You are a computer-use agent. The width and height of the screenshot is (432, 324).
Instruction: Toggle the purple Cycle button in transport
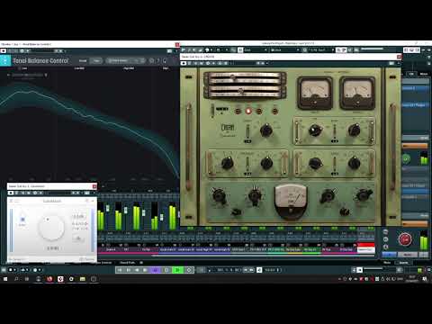pyautogui.click(x=156, y=270)
